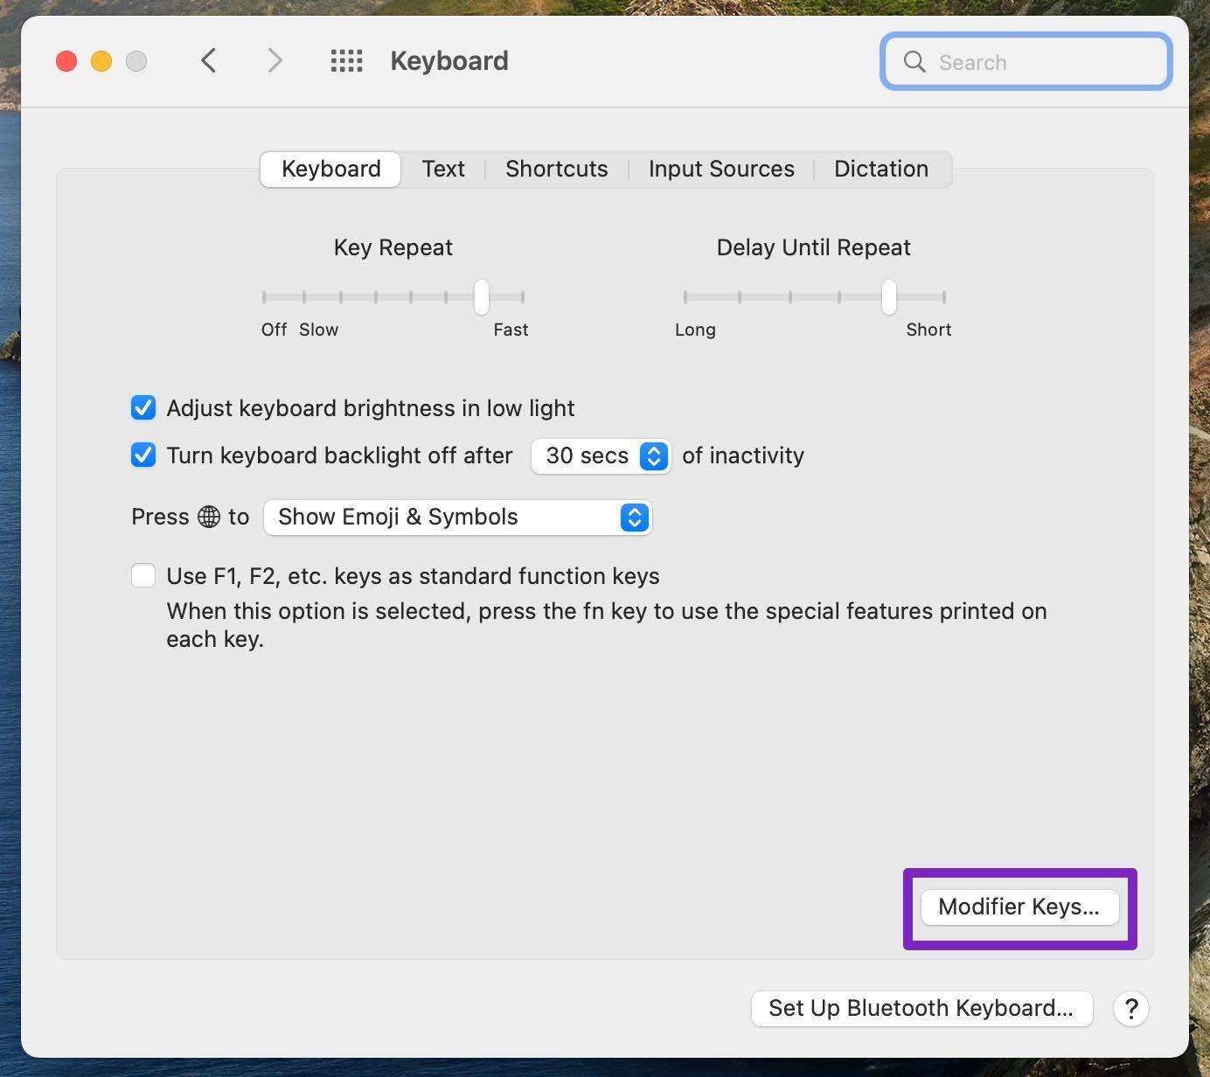This screenshot has height=1077, width=1210.
Task: Click the magnifying glass search icon
Action: (x=914, y=61)
